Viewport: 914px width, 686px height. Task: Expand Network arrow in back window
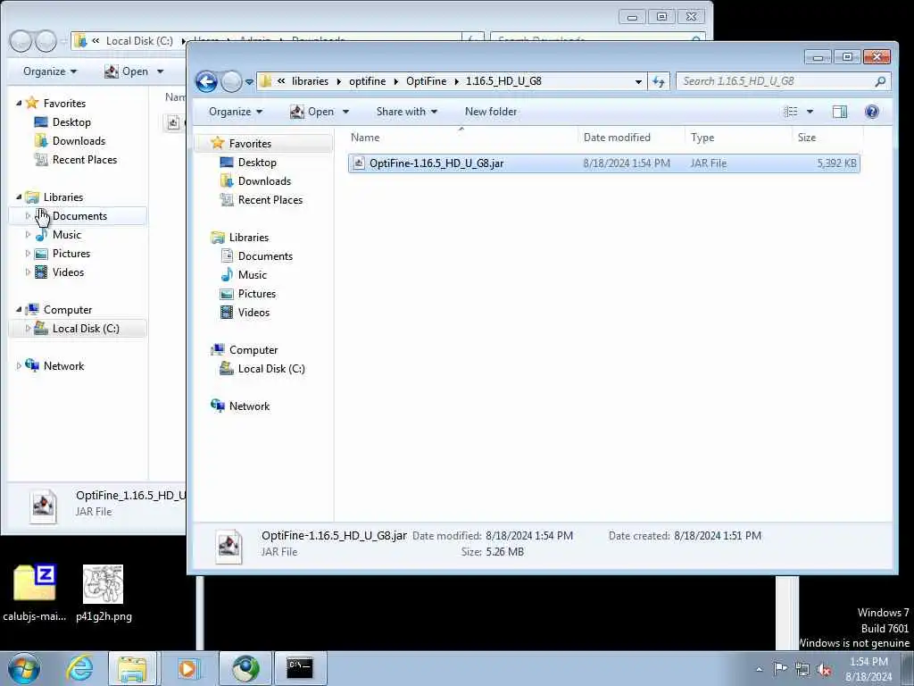pyautogui.click(x=19, y=365)
